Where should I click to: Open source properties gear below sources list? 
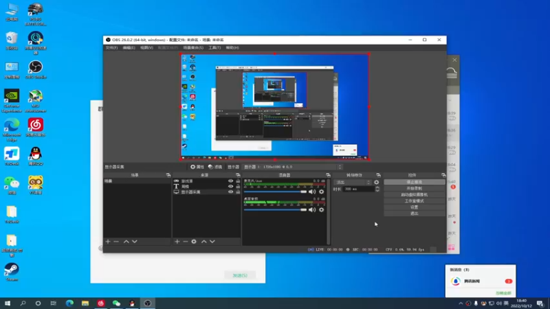pos(194,242)
